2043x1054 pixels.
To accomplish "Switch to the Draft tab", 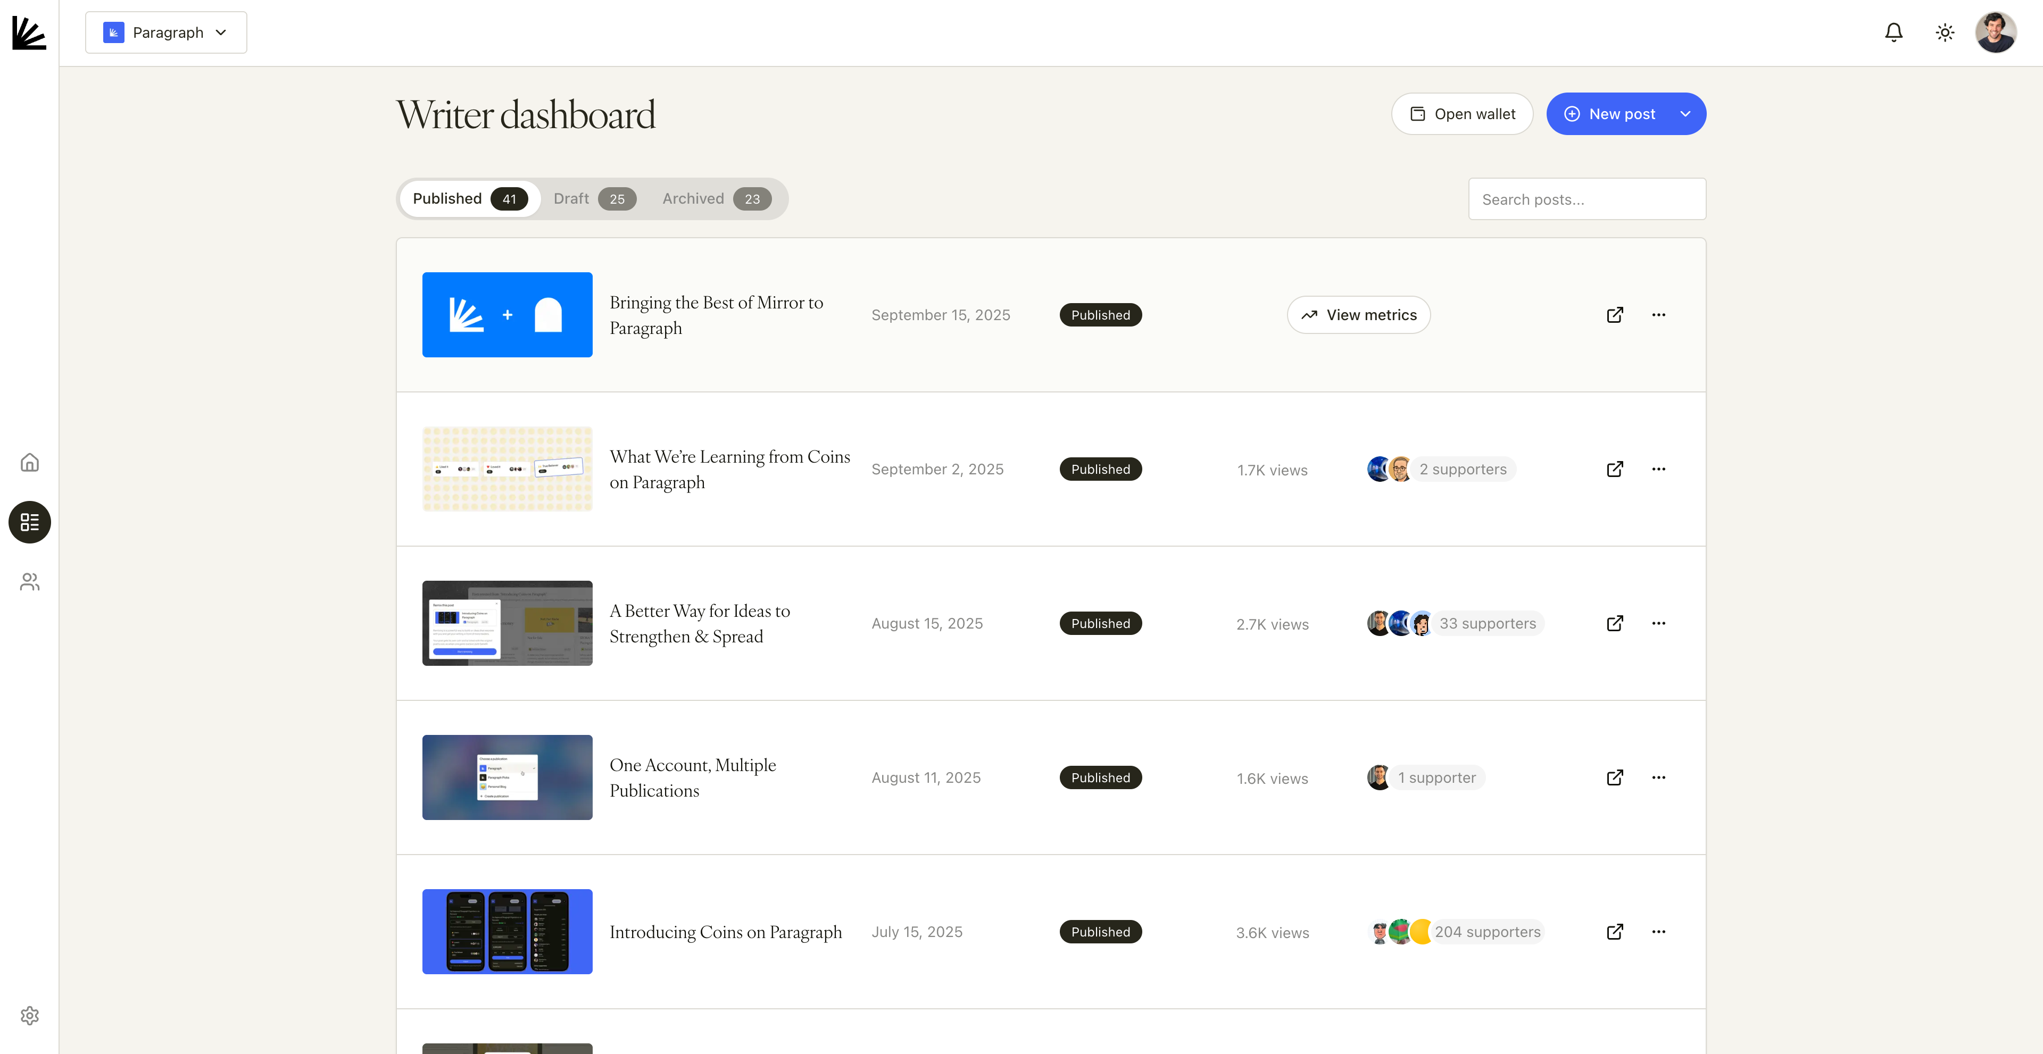I will tap(593, 198).
